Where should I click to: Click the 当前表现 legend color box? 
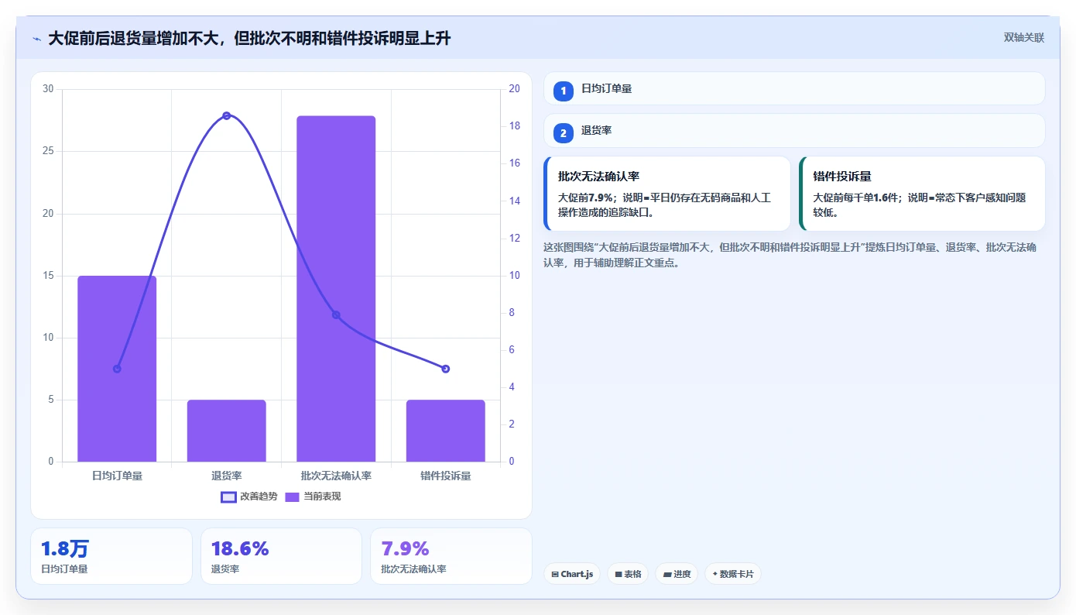click(x=293, y=496)
